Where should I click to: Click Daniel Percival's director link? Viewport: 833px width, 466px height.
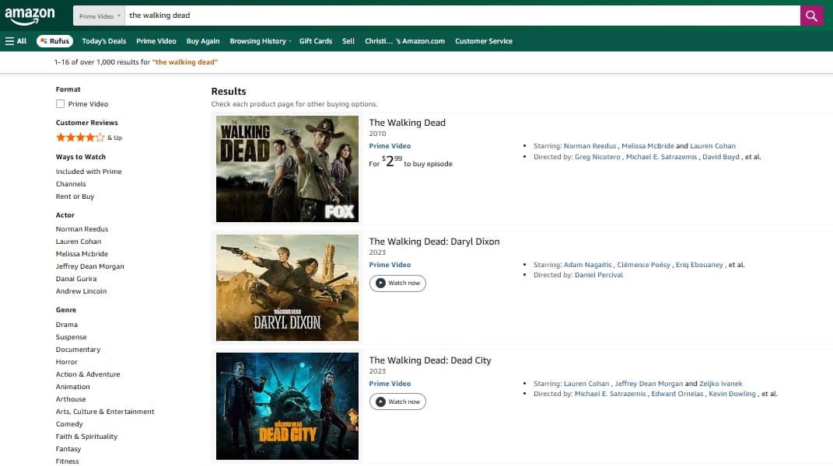tap(598, 274)
